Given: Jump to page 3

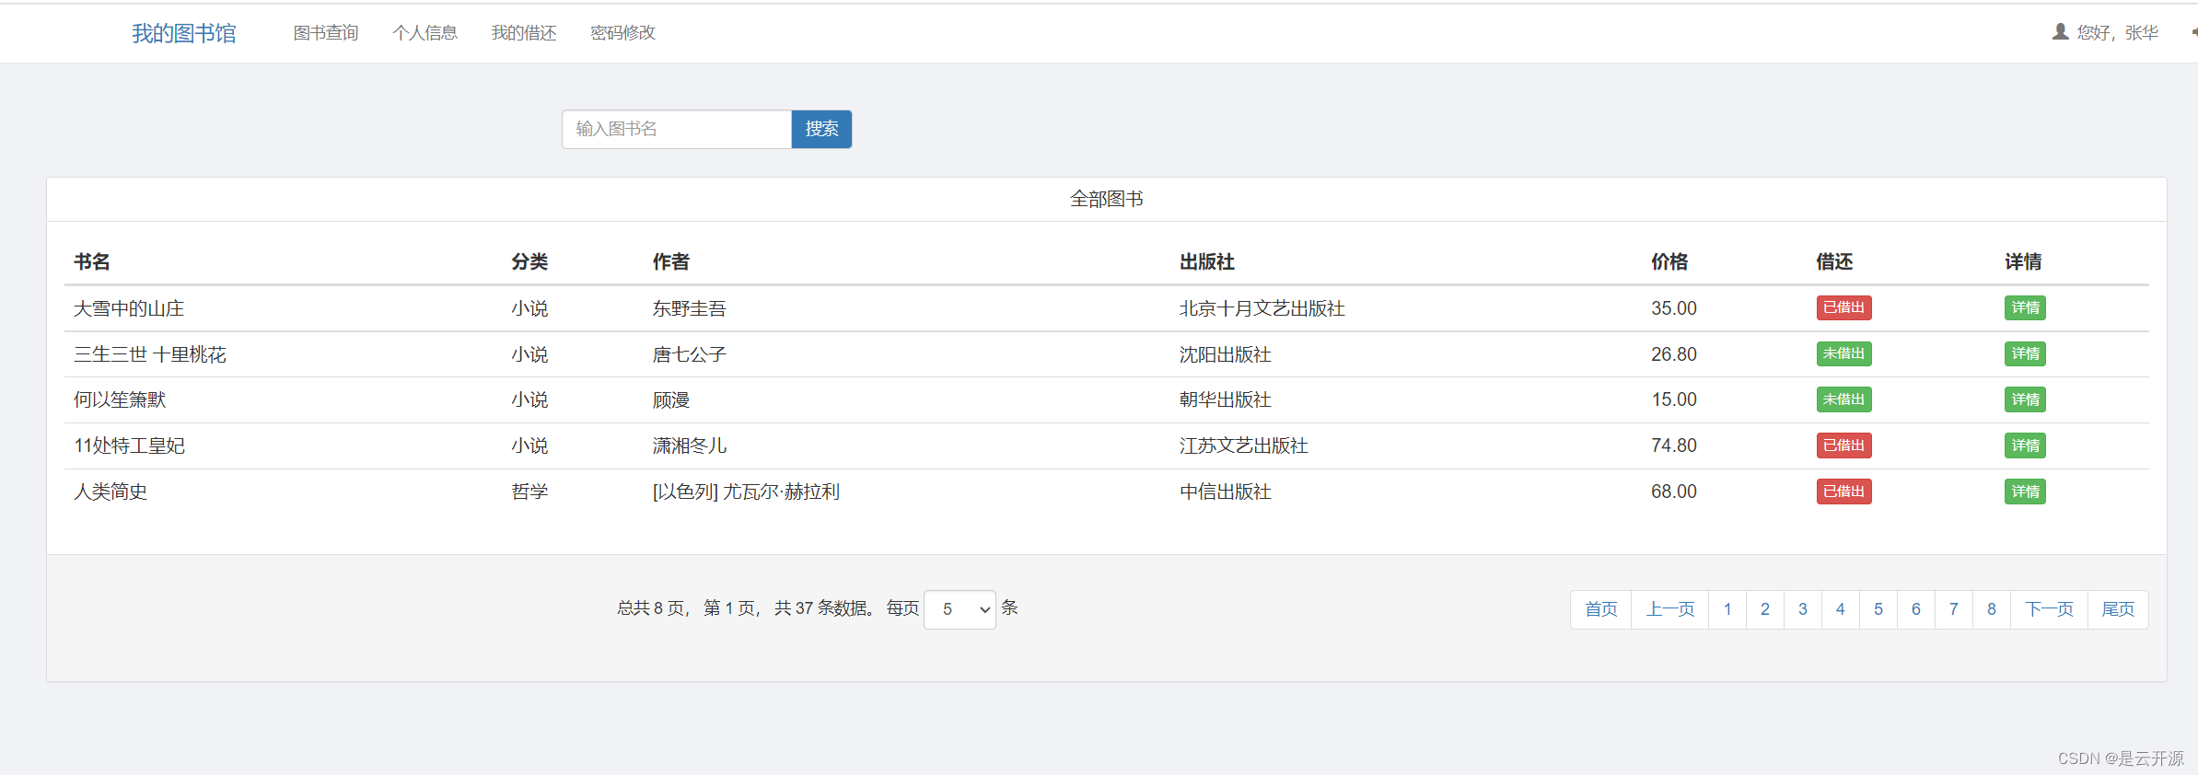Looking at the screenshot, I should 1803,609.
